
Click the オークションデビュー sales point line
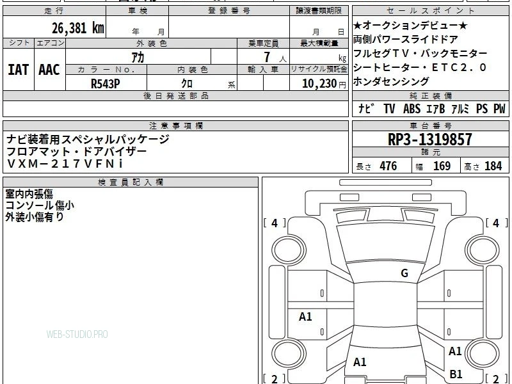click(410, 26)
